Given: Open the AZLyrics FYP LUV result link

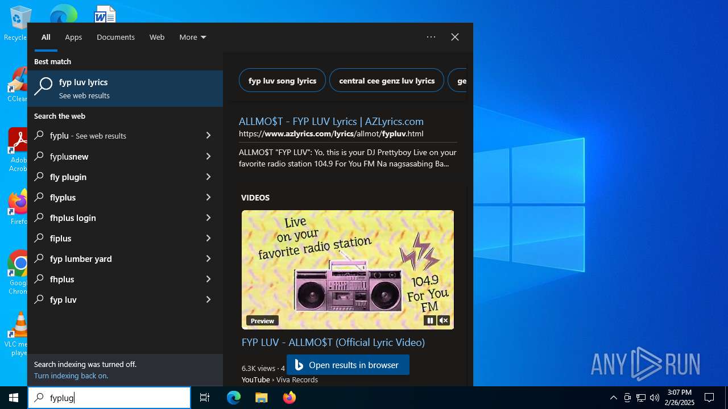Looking at the screenshot, I should [x=331, y=121].
